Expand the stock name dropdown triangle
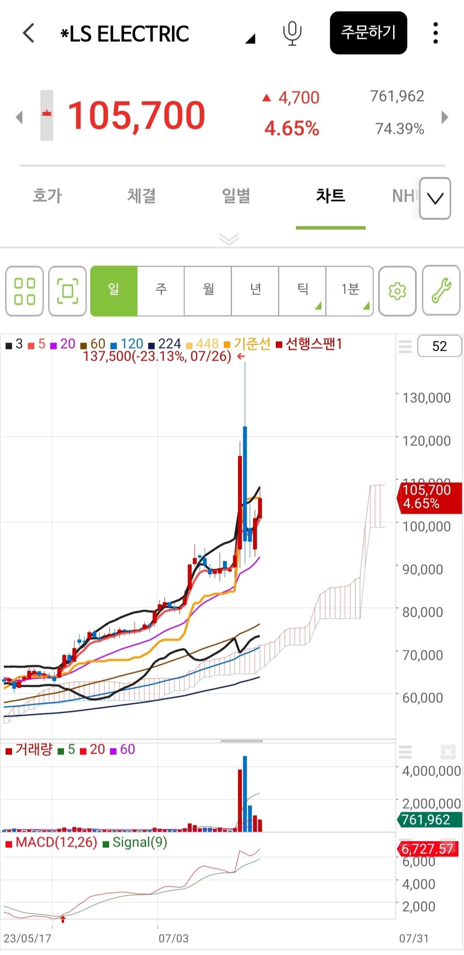The height and width of the screenshot is (955, 464). point(250,39)
